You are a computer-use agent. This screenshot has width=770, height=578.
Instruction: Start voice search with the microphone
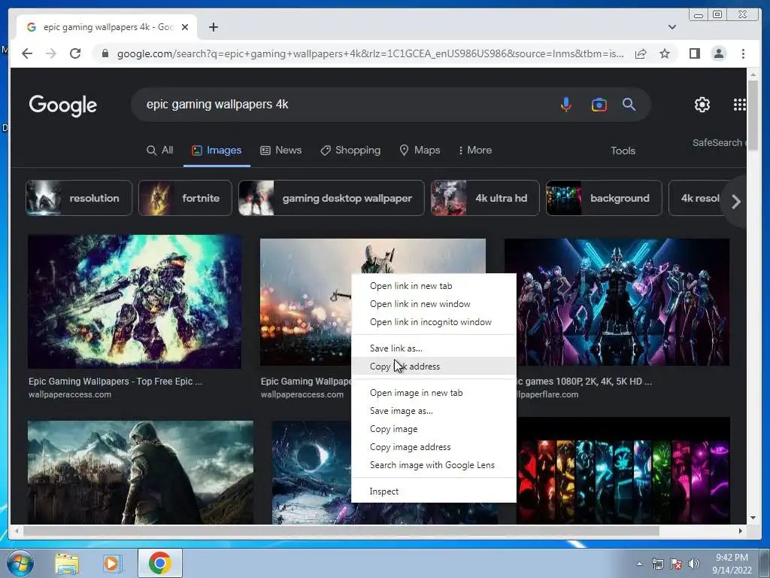click(x=565, y=104)
